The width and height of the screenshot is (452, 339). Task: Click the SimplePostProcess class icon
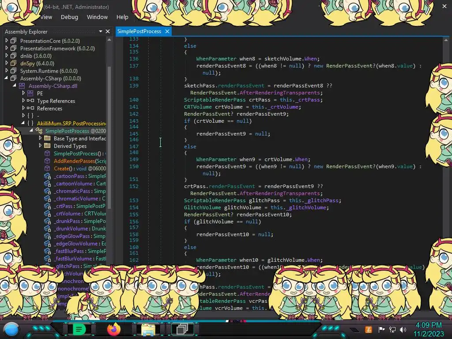(39, 131)
